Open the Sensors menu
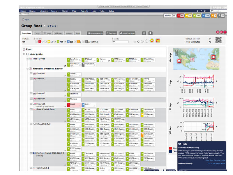Viewport: 233px width, 175px height. coord(55,11)
